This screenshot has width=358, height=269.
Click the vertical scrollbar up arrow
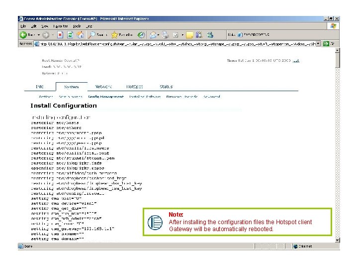[x=338, y=50]
